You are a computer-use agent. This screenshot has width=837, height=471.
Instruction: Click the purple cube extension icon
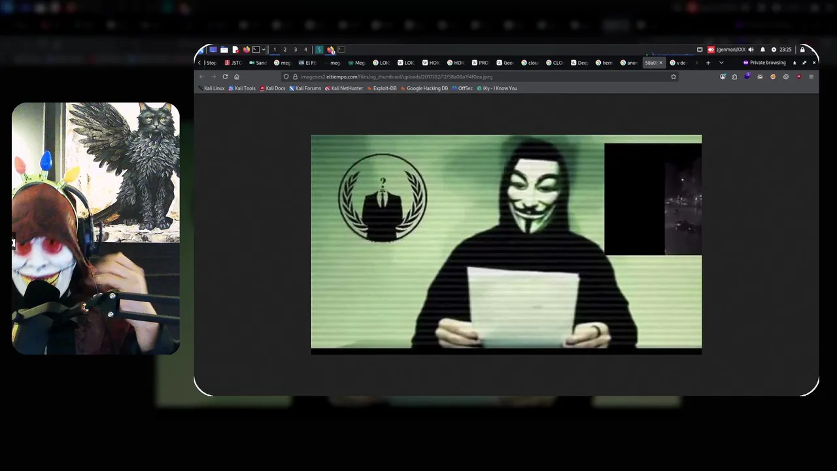747,76
